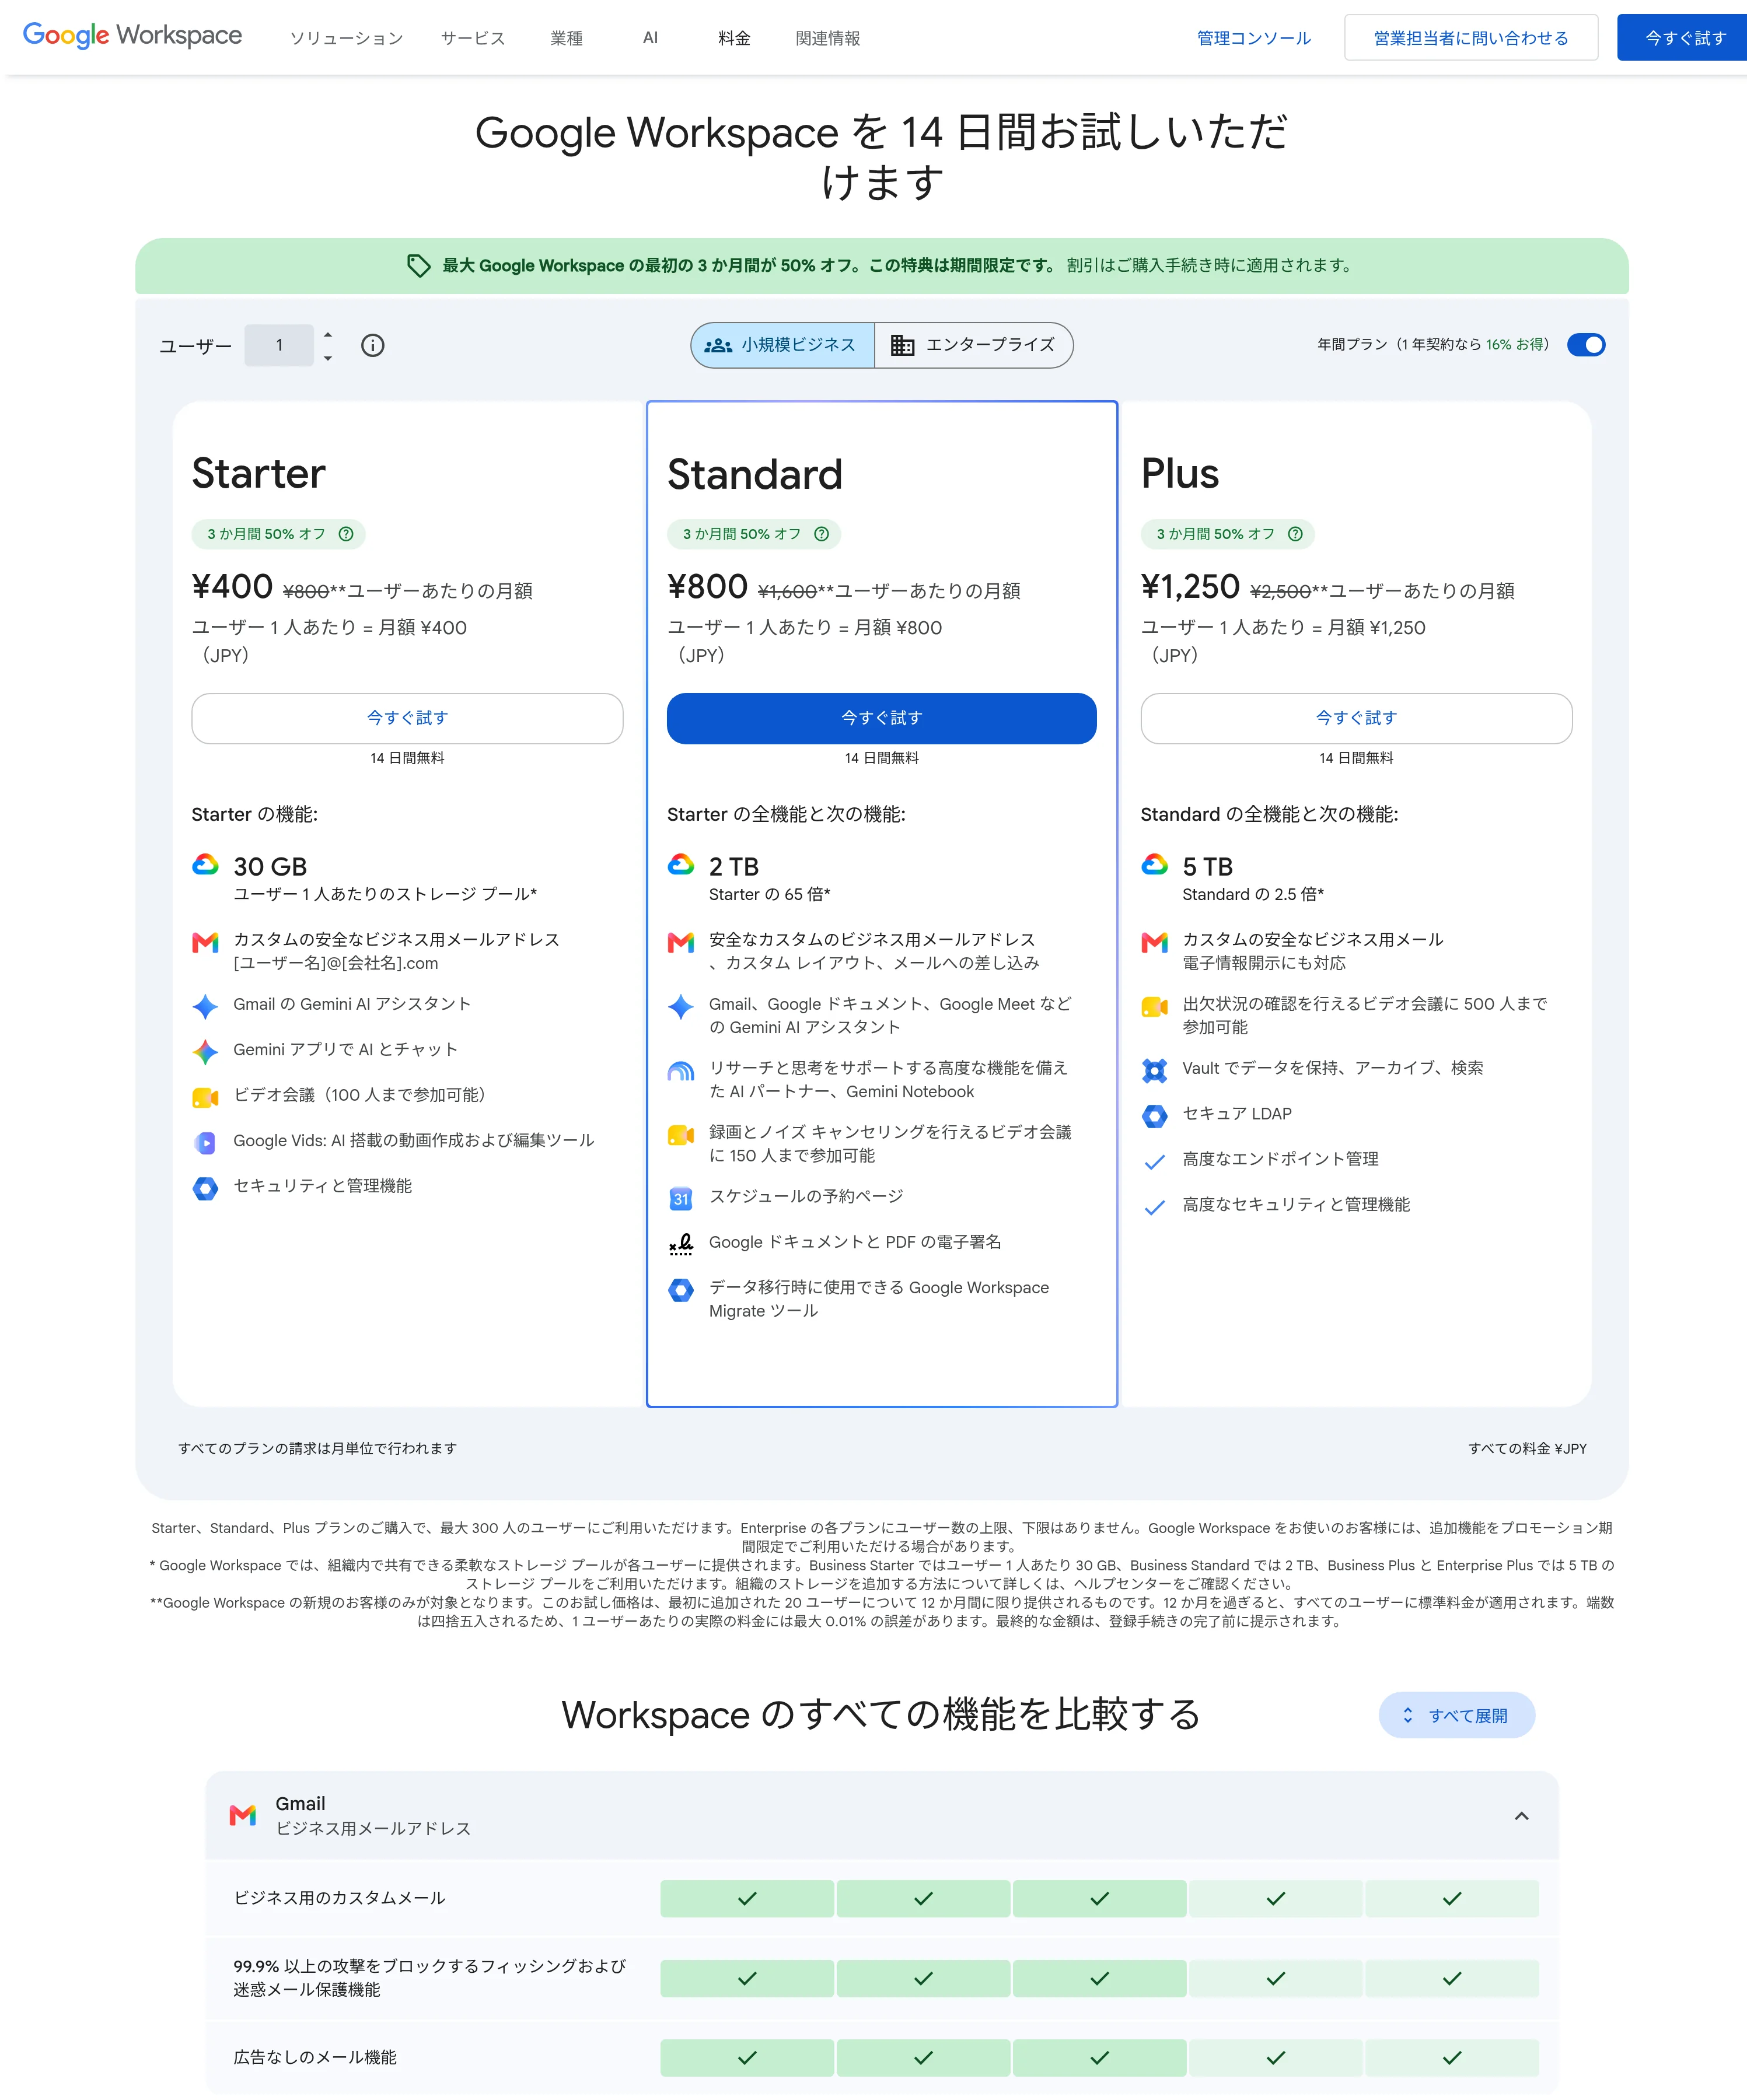Click Google Cloud icon beside 30 GB storage
1747x2100 pixels.
click(205, 865)
